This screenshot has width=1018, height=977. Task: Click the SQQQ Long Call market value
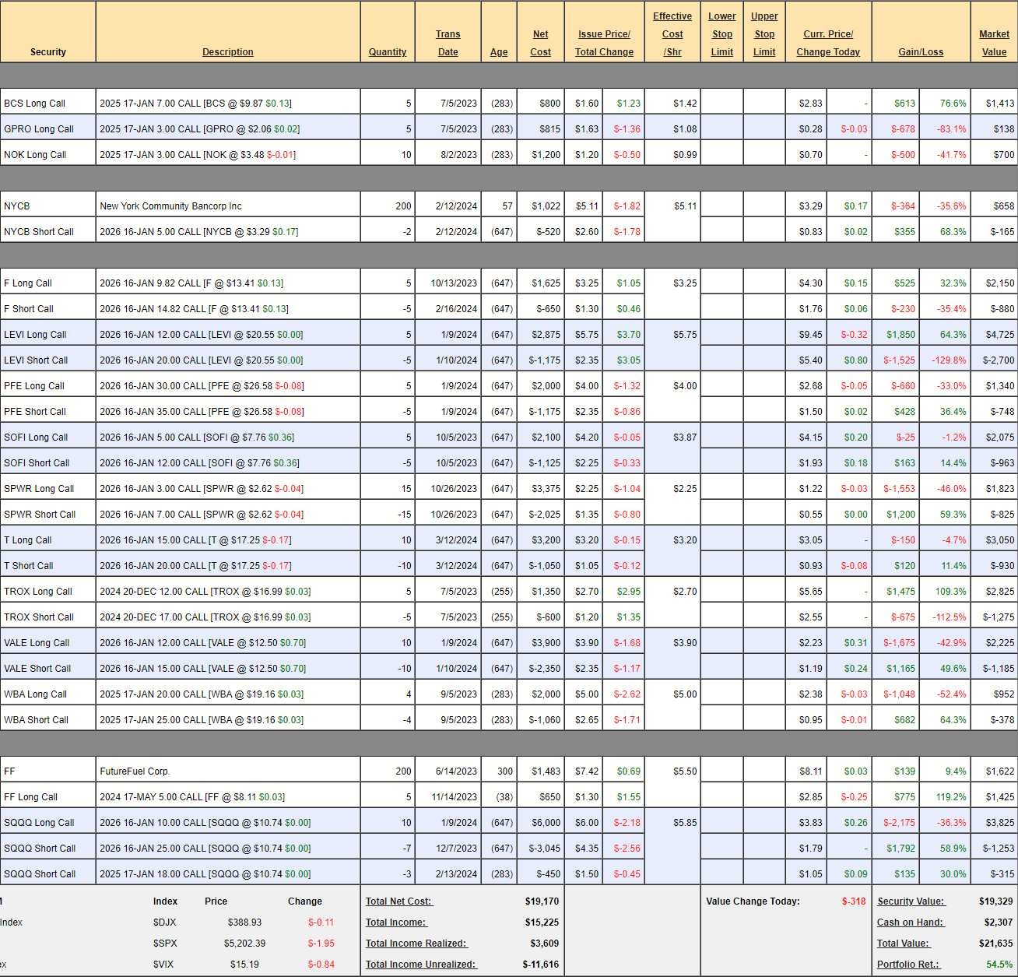[x=999, y=823]
